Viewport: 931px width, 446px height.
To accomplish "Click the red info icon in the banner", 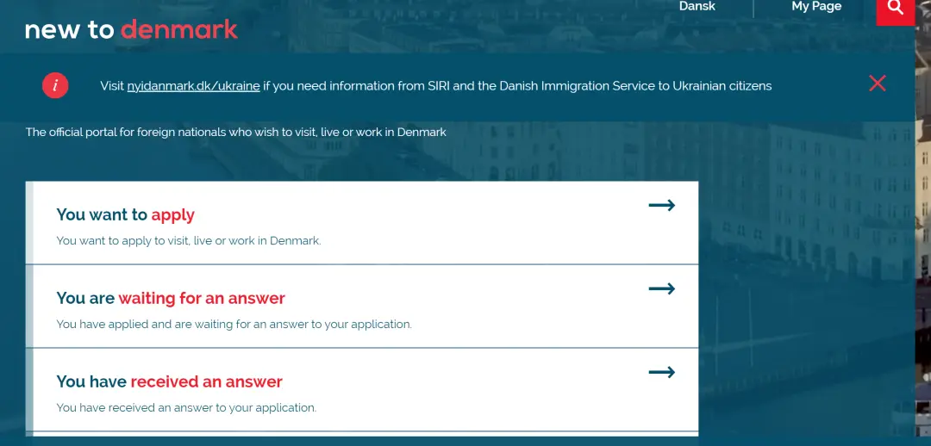I will [55, 85].
